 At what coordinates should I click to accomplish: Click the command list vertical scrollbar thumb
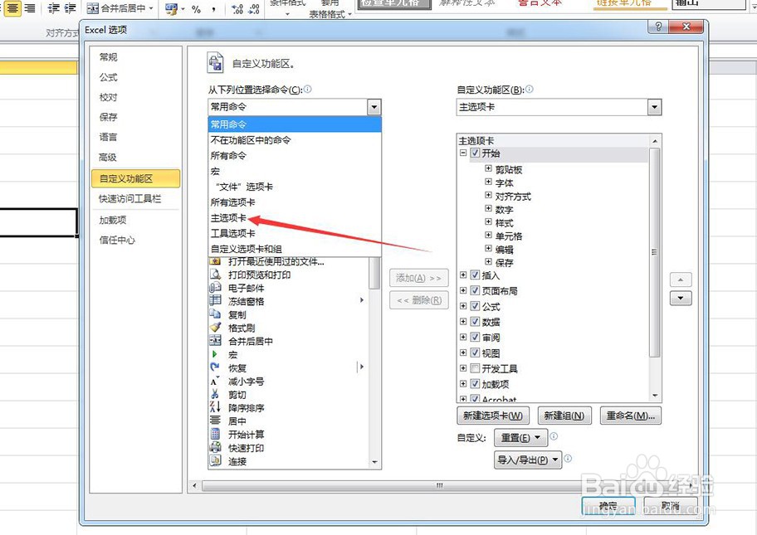[x=374, y=273]
